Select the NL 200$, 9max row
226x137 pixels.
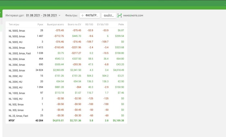[66, 48]
